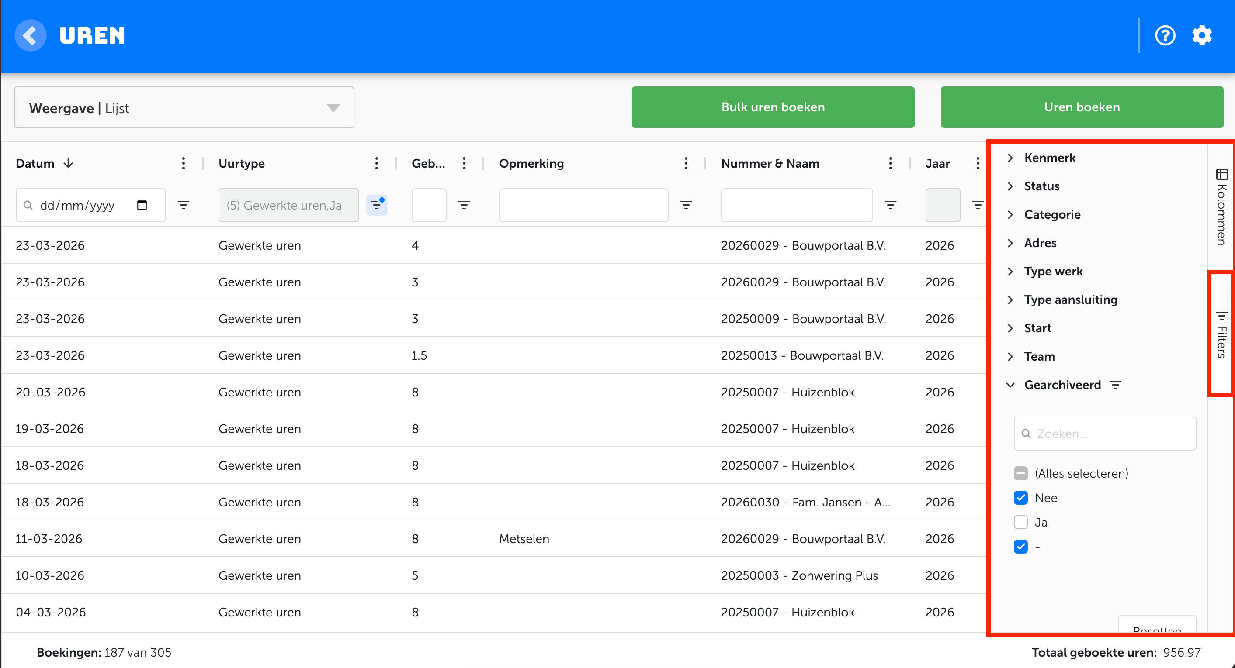
Task: Toggle the (Alles selecteren) checkbox
Action: coord(1021,474)
